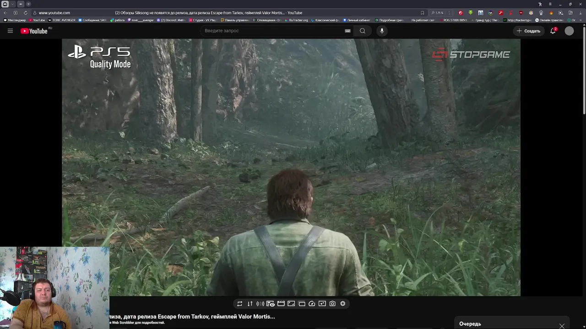Viewport: 586px width, 329px height.
Task: Open the 'RuTracker.org' bookmark
Action: [297, 20]
